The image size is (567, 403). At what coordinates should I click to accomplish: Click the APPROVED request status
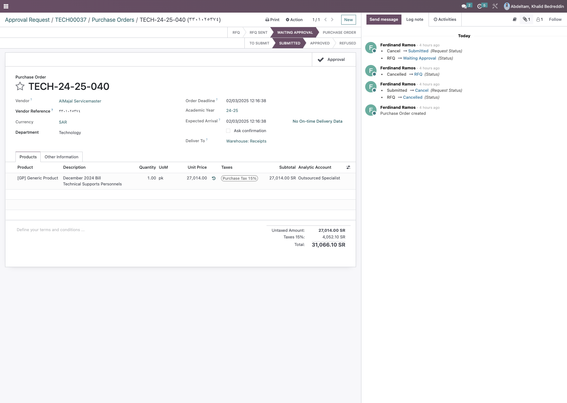click(x=320, y=43)
